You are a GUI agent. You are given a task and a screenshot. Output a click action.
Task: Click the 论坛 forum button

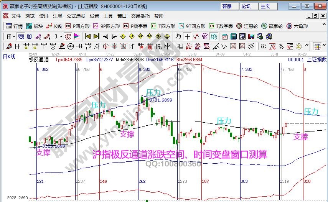coord(246,6)
